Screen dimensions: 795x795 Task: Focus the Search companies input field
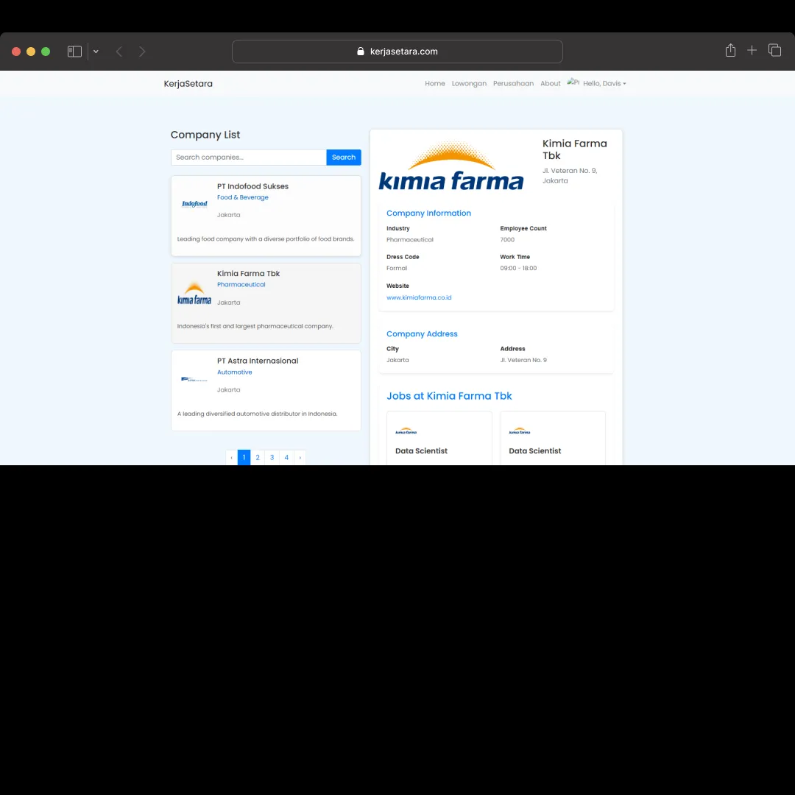[x=249, y=158]
